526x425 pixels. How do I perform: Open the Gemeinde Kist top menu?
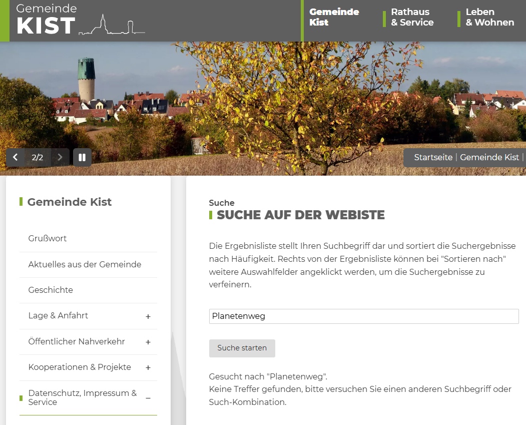click(x=334, y=17)
